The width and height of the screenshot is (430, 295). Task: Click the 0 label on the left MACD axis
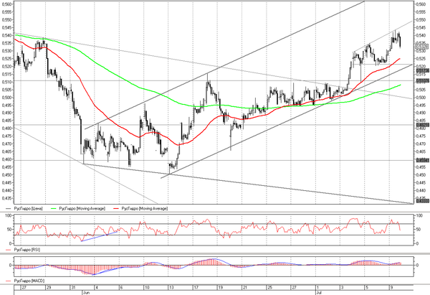[x=10, y=266]
